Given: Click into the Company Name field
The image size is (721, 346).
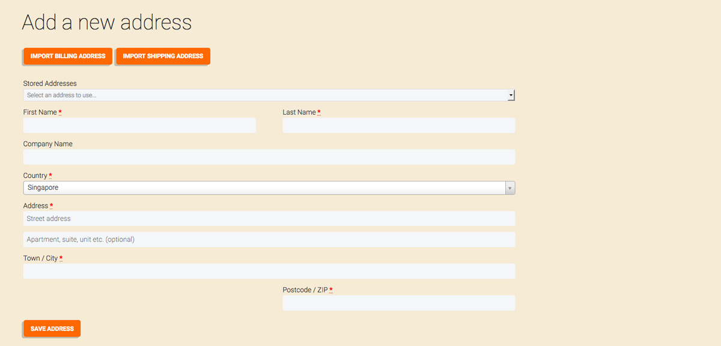Looking at the screenshot, I should pyautogui.click(x=269, y=157).
